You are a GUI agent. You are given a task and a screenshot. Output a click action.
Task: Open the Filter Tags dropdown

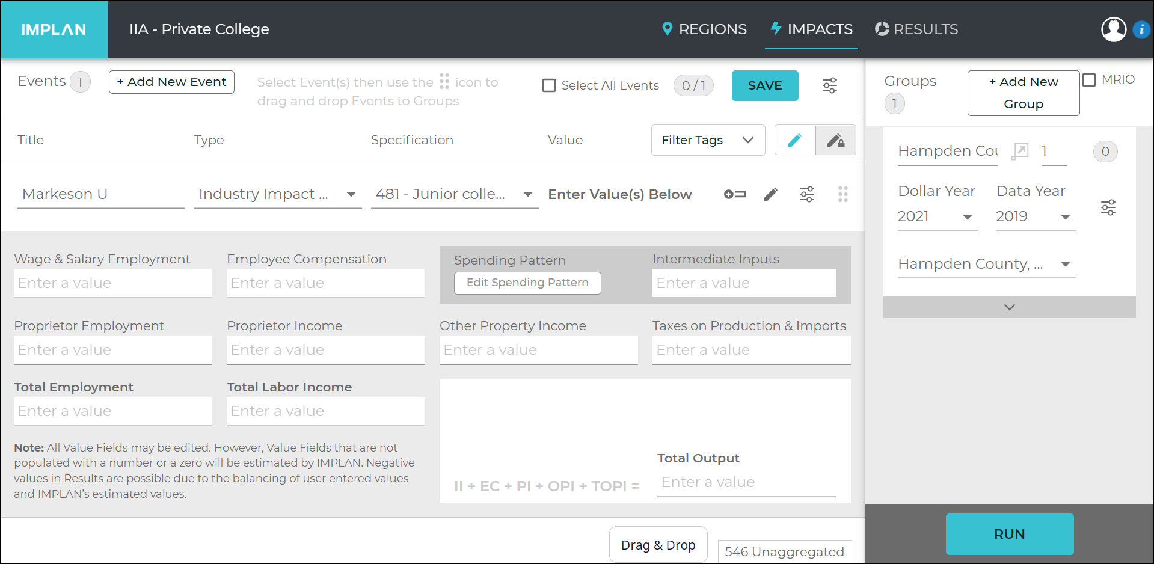[708, 140]
